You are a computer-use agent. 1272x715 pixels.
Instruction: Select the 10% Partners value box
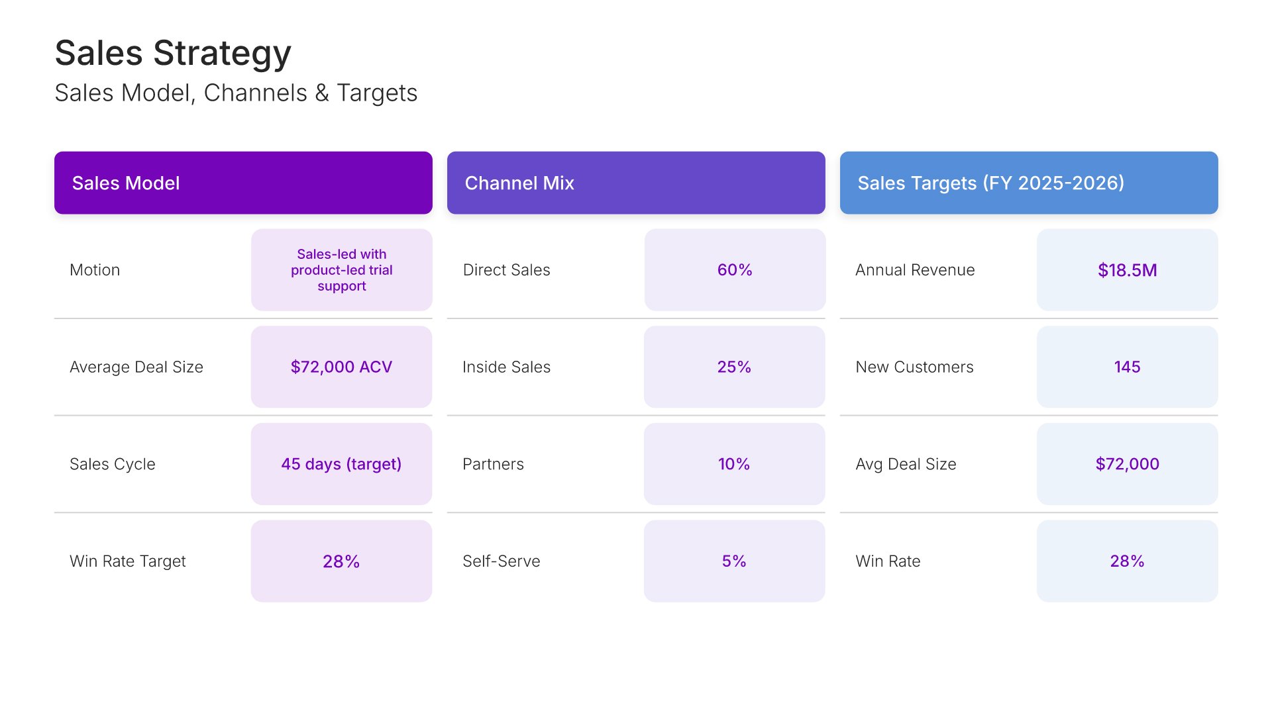(735, 464)
